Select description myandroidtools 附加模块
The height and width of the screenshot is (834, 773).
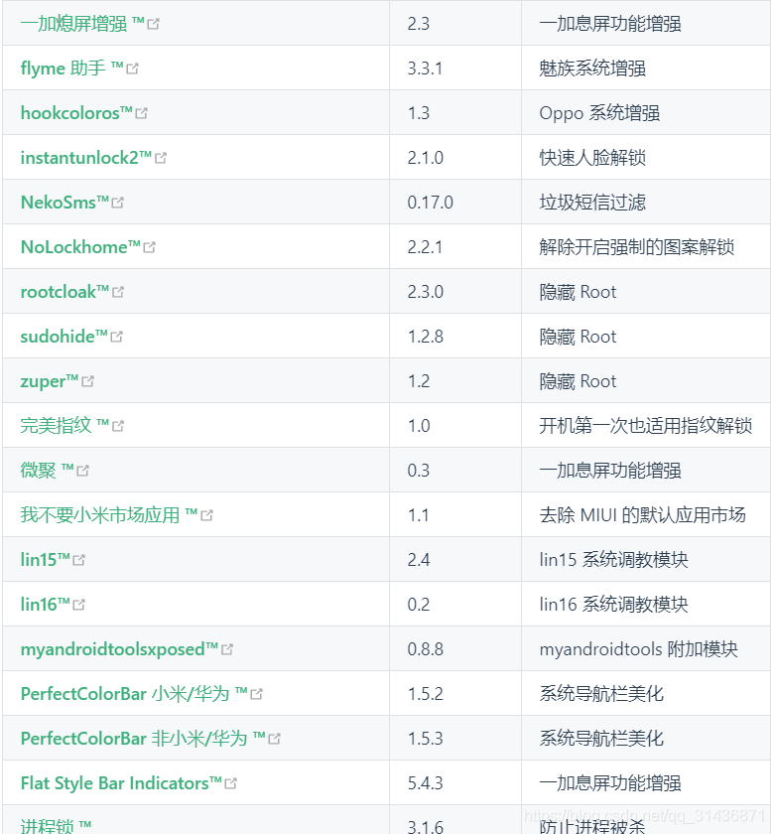638,649
